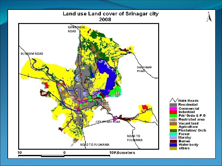222x166 pixels.
Task: Click the 'Main Roads' legend text
Action: [x=188, y=101]
